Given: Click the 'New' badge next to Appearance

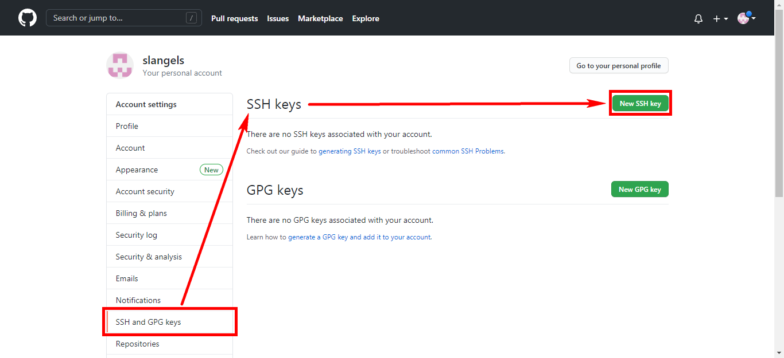Looking at the screenshot, I should pyautogui.click(x=211, y=170).
